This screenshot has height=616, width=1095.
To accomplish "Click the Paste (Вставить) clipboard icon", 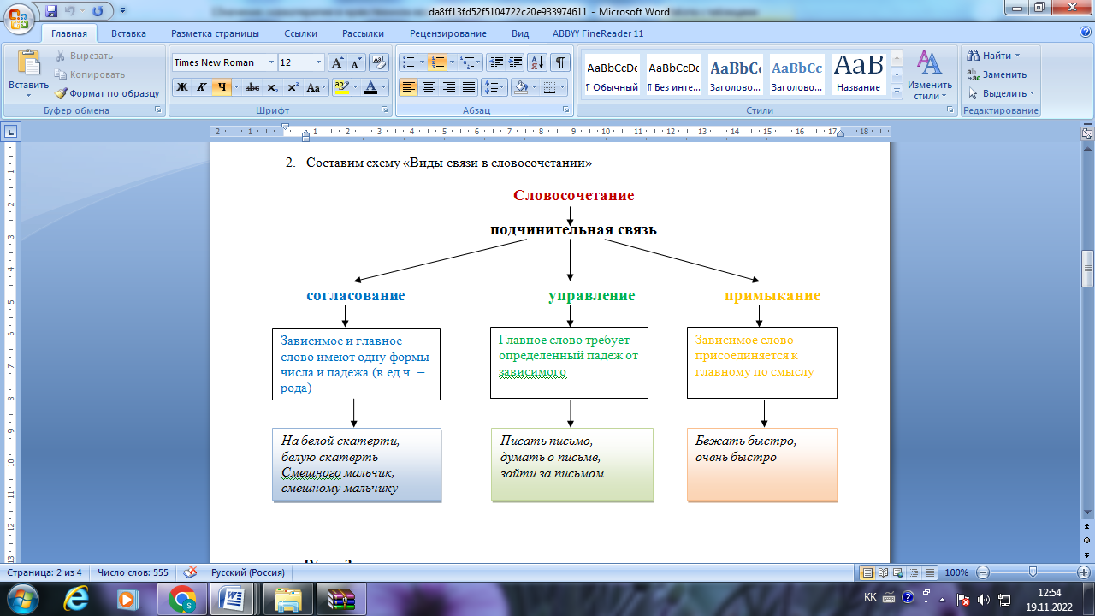I will coord(29,63).
